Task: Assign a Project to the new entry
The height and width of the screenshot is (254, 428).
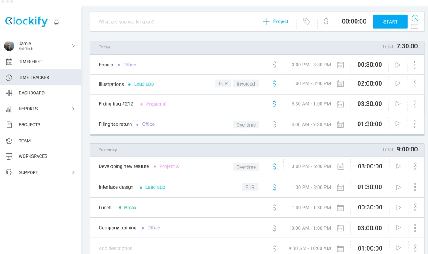Action: (x=276, y=21)
